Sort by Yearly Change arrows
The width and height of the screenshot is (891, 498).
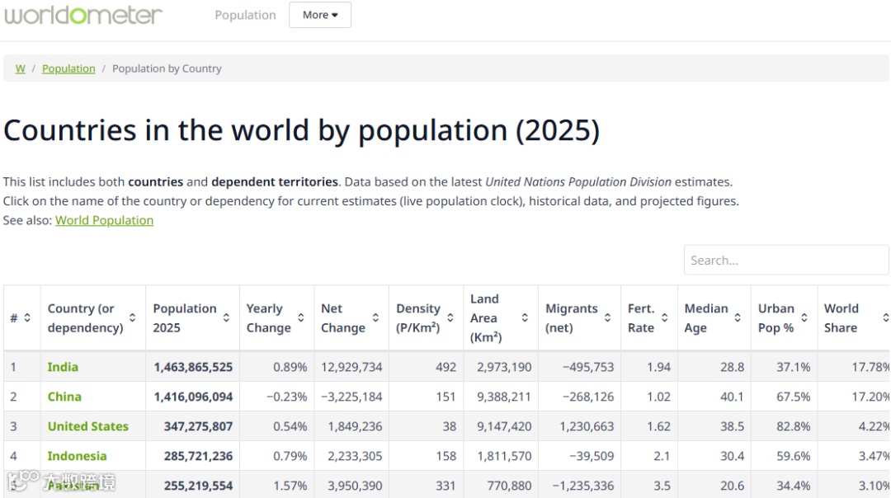coord(300,318)
